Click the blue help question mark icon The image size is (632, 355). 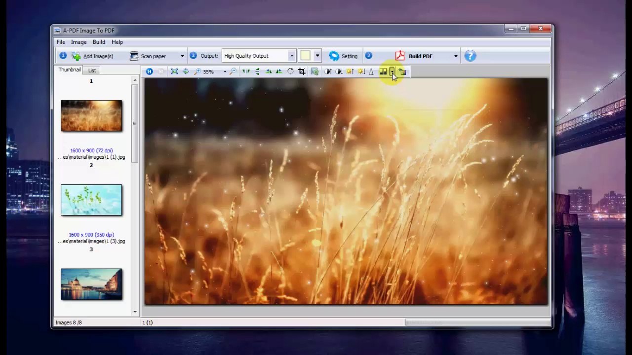click(x=470, y=56)
